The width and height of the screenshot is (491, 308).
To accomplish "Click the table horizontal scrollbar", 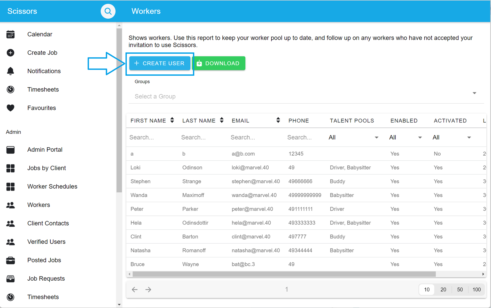I will pos(284,274).
